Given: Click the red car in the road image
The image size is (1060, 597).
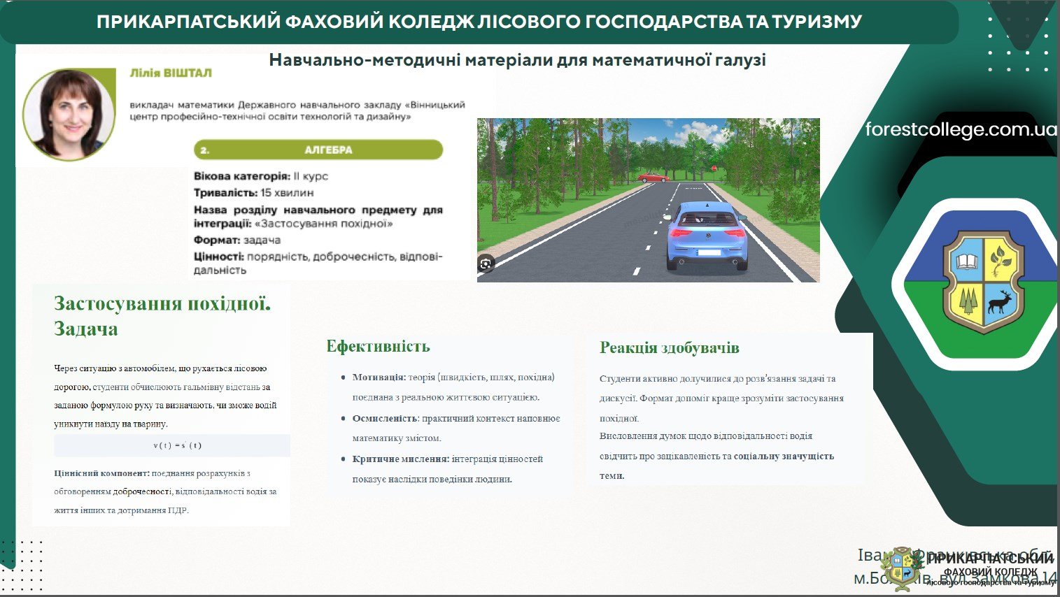Looking at the screenshot, I should tap(653, 178).
